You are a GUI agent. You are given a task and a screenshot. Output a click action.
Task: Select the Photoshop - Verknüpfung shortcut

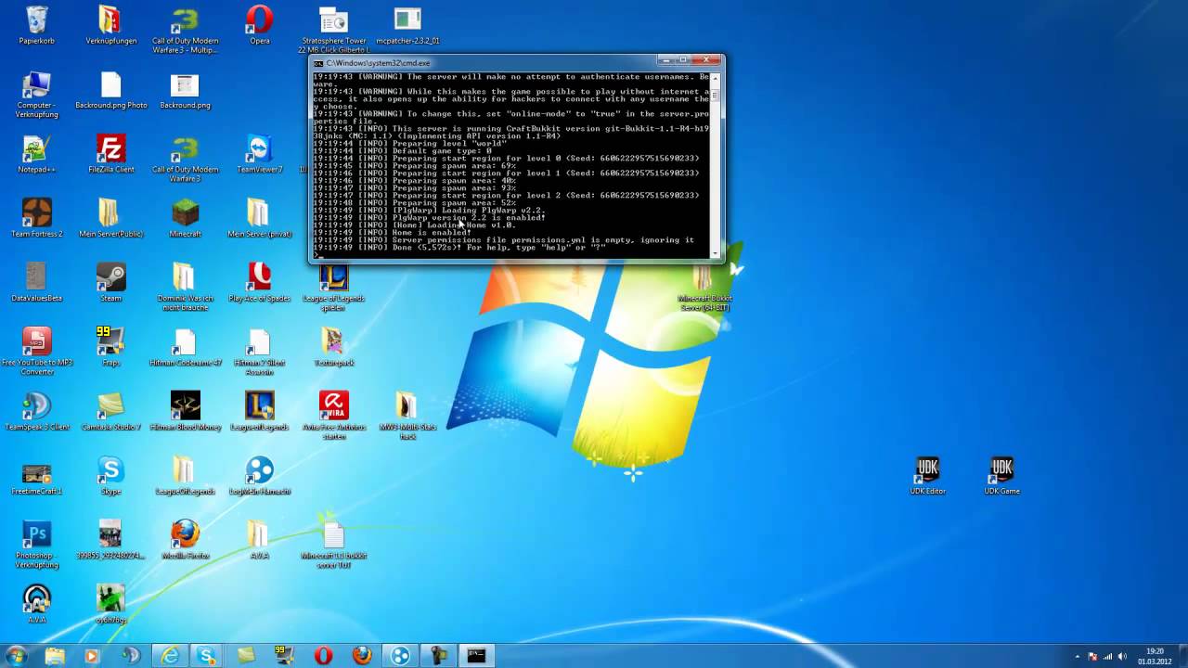point(37,545)
